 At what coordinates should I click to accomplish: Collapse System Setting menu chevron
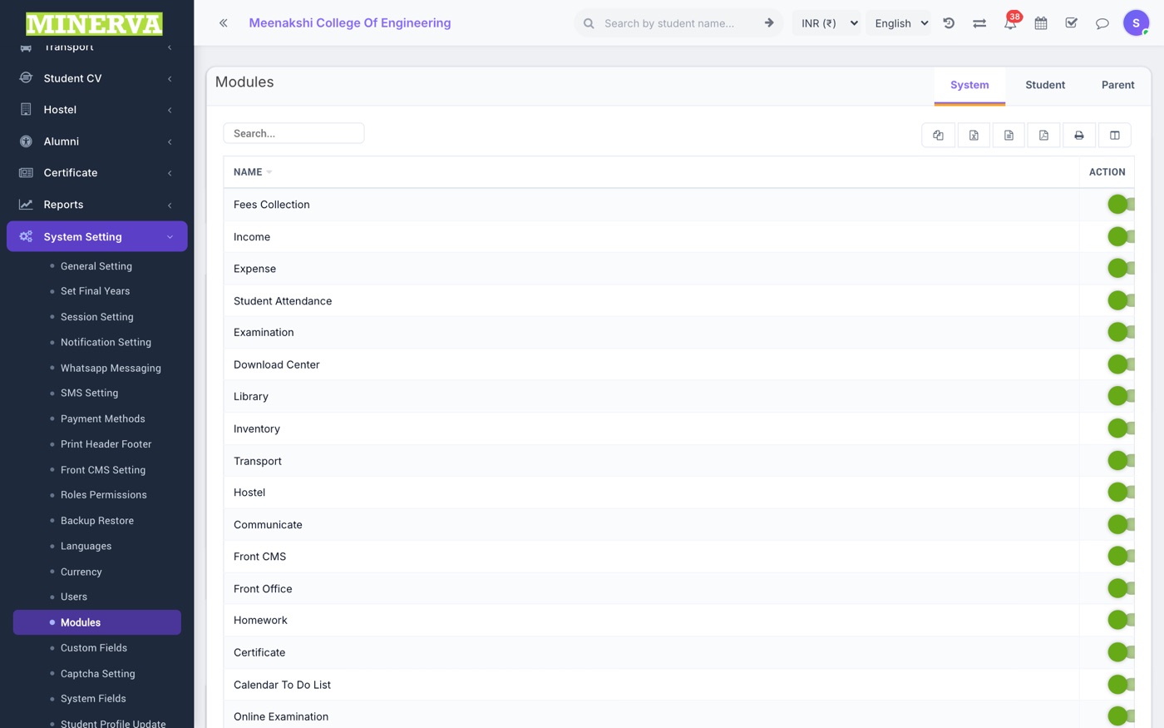click(170, 237)
